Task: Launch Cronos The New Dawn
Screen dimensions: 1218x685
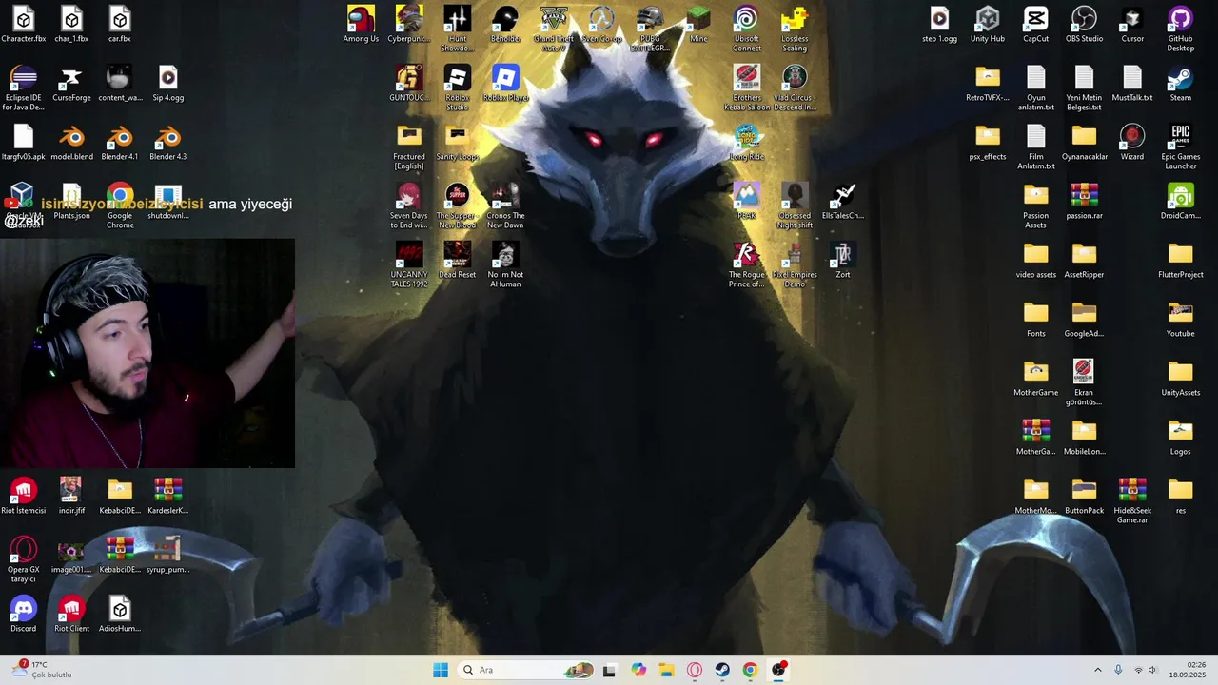Action: (x=505, y=205)
